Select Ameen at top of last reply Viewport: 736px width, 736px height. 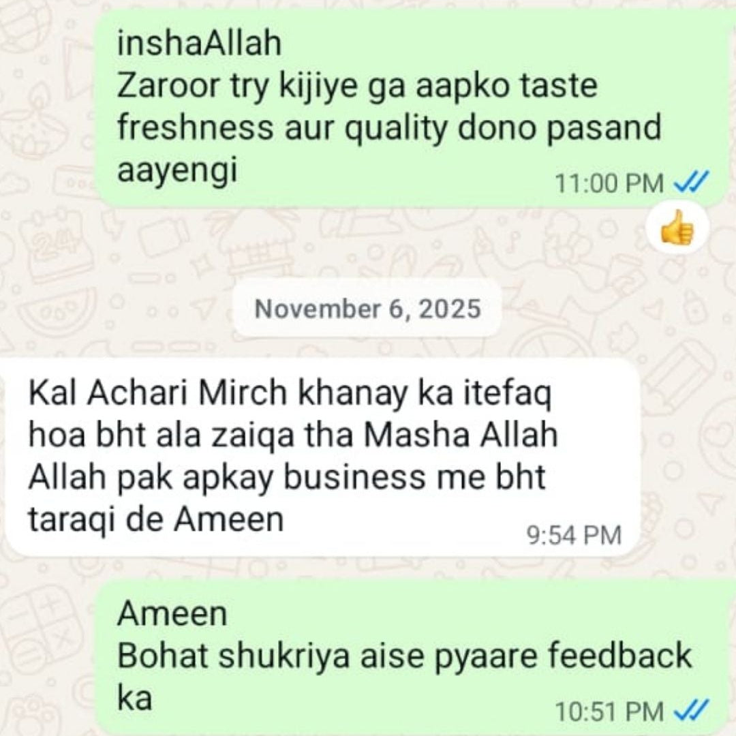pyautogui.click(x=172, y=613)
